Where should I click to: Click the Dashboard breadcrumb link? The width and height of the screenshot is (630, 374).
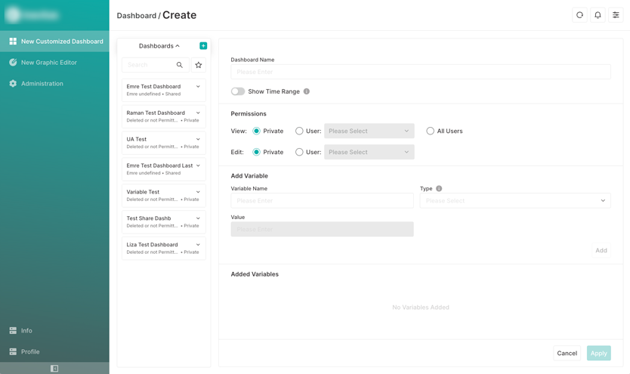pyautogui.click(x=136, y=16)
